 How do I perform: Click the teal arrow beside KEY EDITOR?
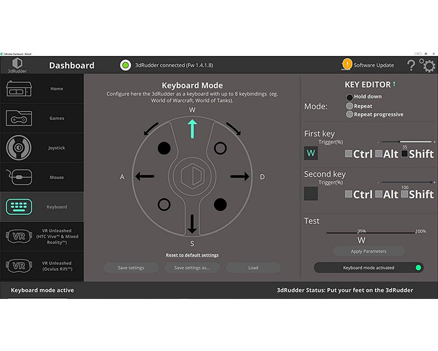394,84
